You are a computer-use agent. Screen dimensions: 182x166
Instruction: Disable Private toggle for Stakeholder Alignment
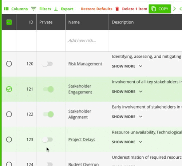[x=48, y=114]
